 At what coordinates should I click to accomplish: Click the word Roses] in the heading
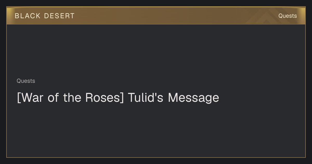pyautogui.click(x=105, y=98)
